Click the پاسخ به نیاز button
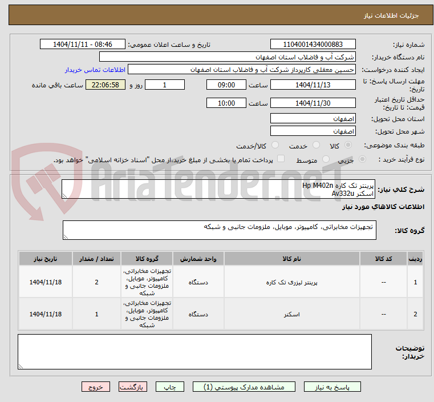The height and width of the screenshot is (402, 434). tap(332, 387)
